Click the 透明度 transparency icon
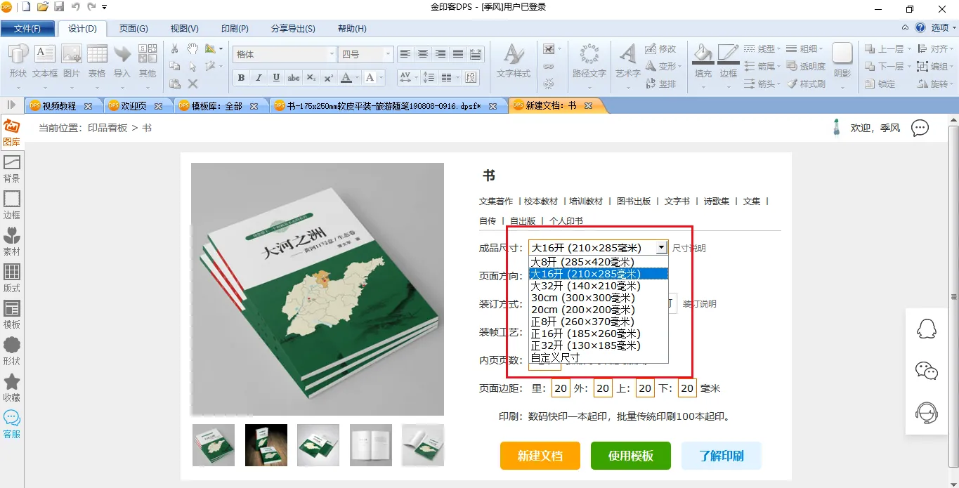The image size is (959, 488). click(807, 66)
